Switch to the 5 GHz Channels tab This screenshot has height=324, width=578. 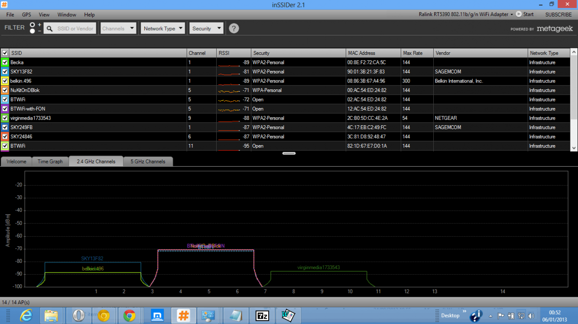[x=148, y=162]
